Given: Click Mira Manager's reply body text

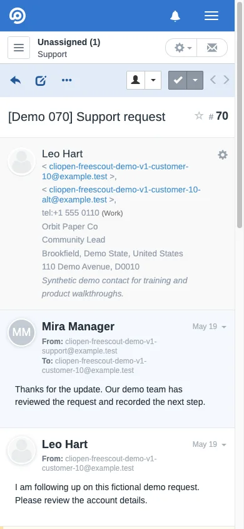Looking at the screenshot, I should tap(110, 395).
